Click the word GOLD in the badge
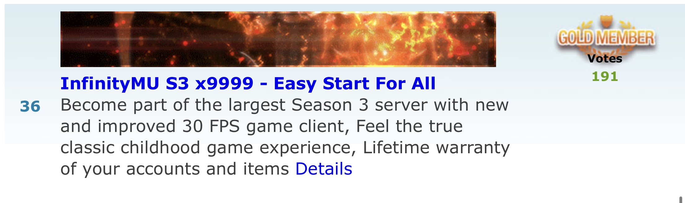 coord(576,38)
